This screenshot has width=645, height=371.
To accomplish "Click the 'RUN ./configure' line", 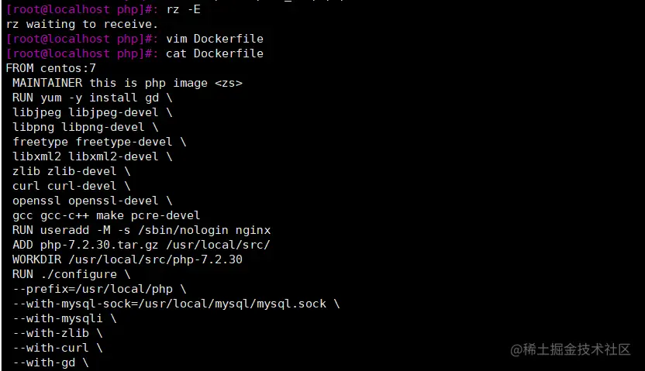I will pyautogui.click(x=71, y=274).
